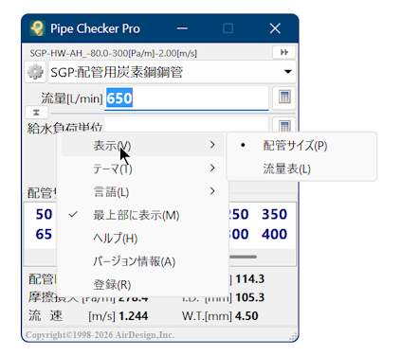This screenshot has height=356, width=401.
Task: Choose 登録(R) menu entry
Action: (x=142, y=284)
